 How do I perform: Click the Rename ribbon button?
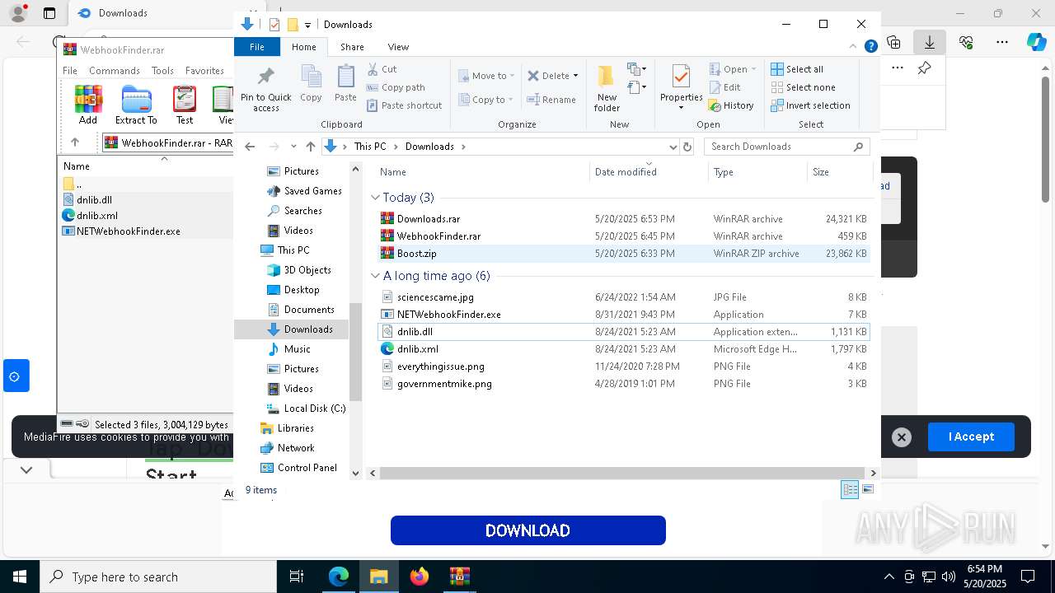[551, 100]
